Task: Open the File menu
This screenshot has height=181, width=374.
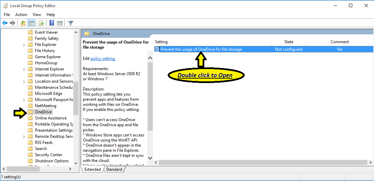Action: [x=7, y=15]
